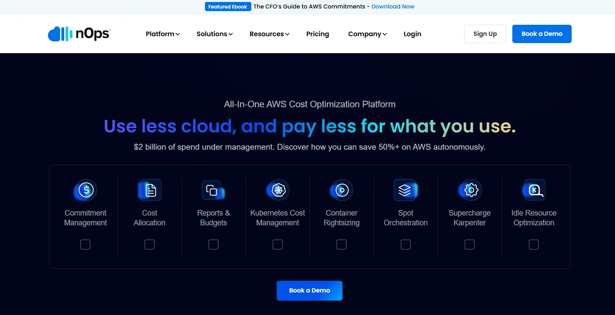Select the Commitment Management label

85,218
